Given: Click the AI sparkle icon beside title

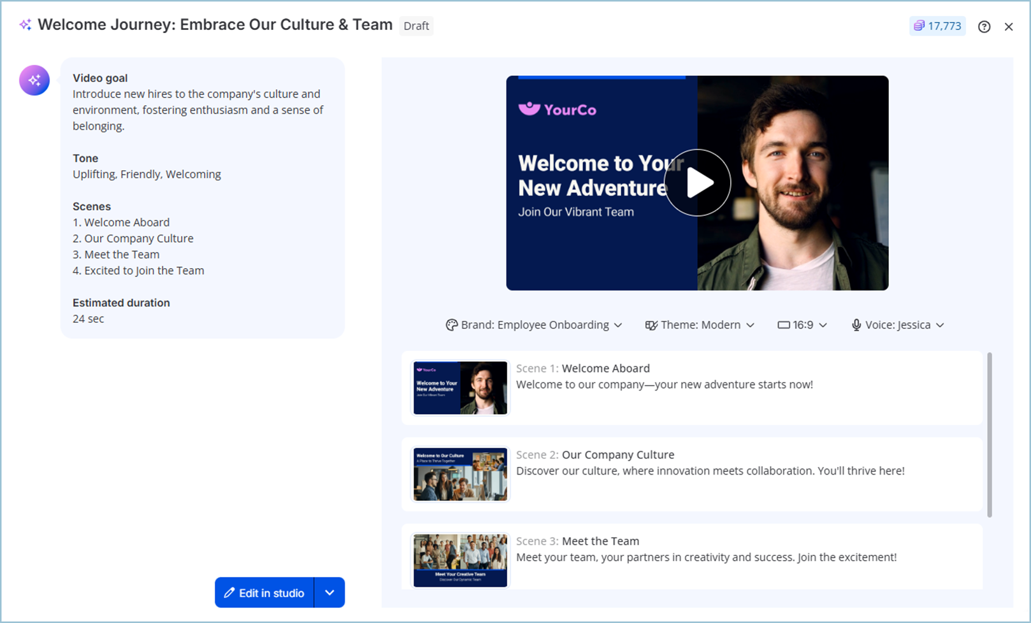Looking at the screenshot, I should tap(25, 25).
